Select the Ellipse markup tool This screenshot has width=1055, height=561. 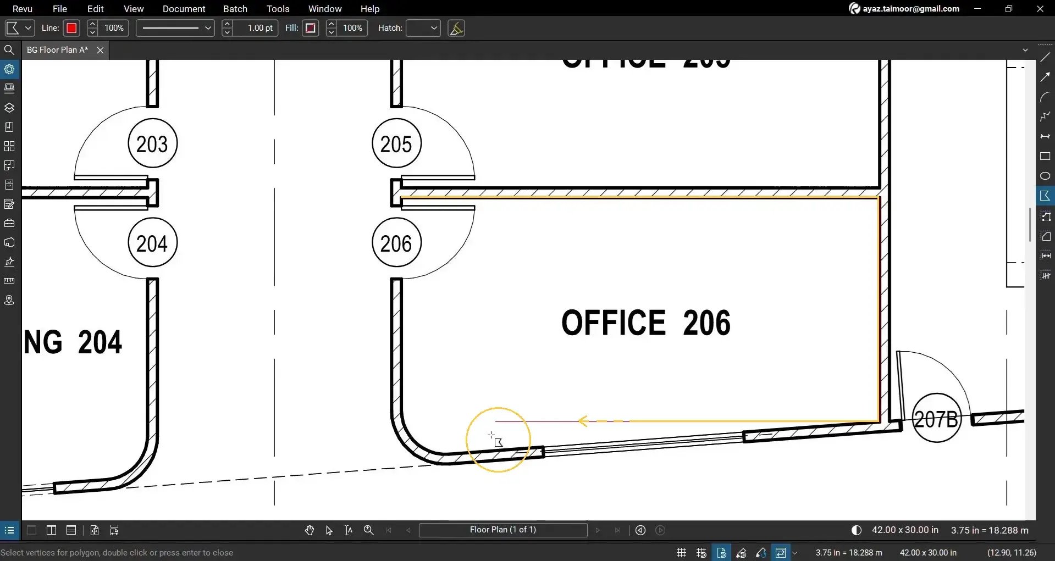click(x=1045, y=176)
